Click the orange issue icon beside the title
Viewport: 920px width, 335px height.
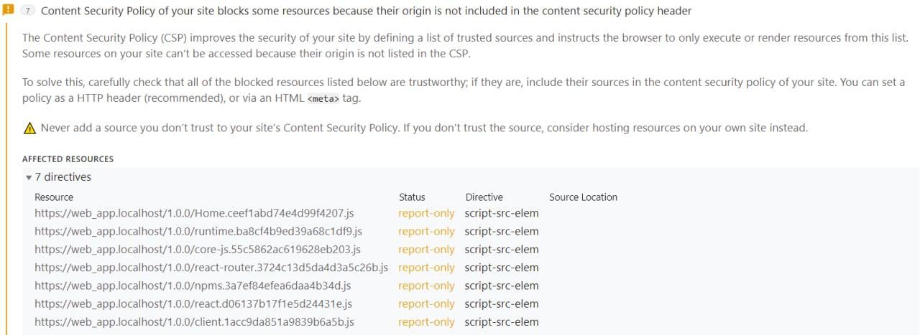pyautogui.click(x=9, y=11)
